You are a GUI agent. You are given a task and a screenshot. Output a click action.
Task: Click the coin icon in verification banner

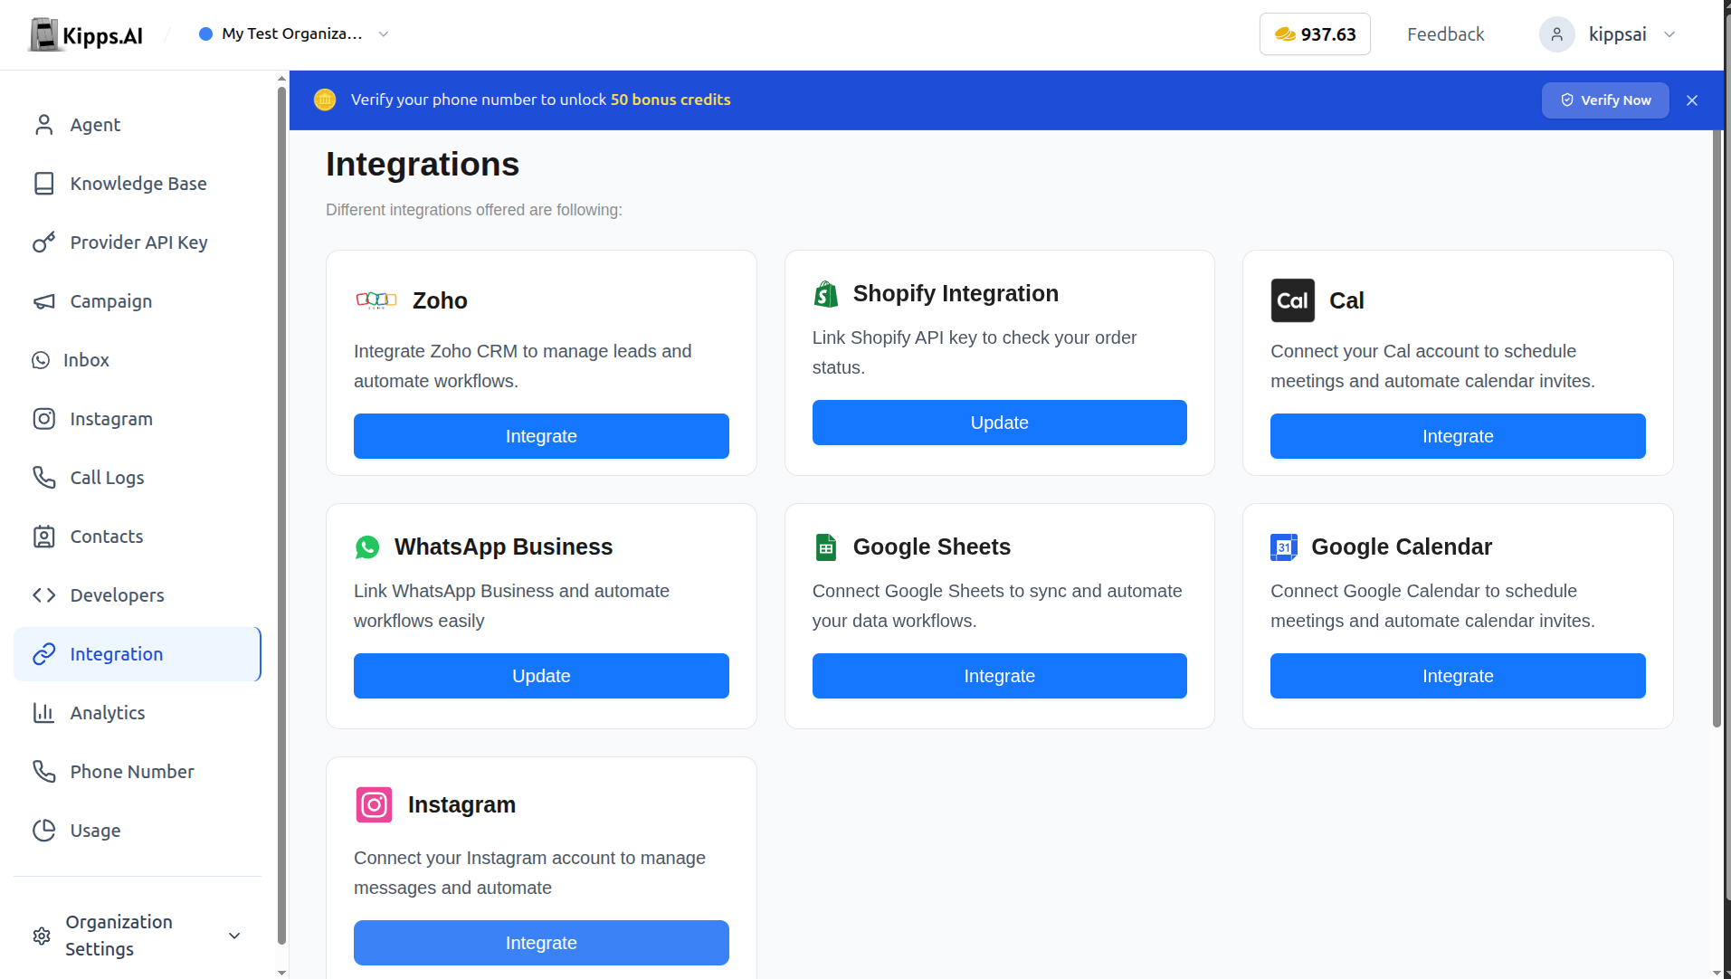(x=325, y=100)
